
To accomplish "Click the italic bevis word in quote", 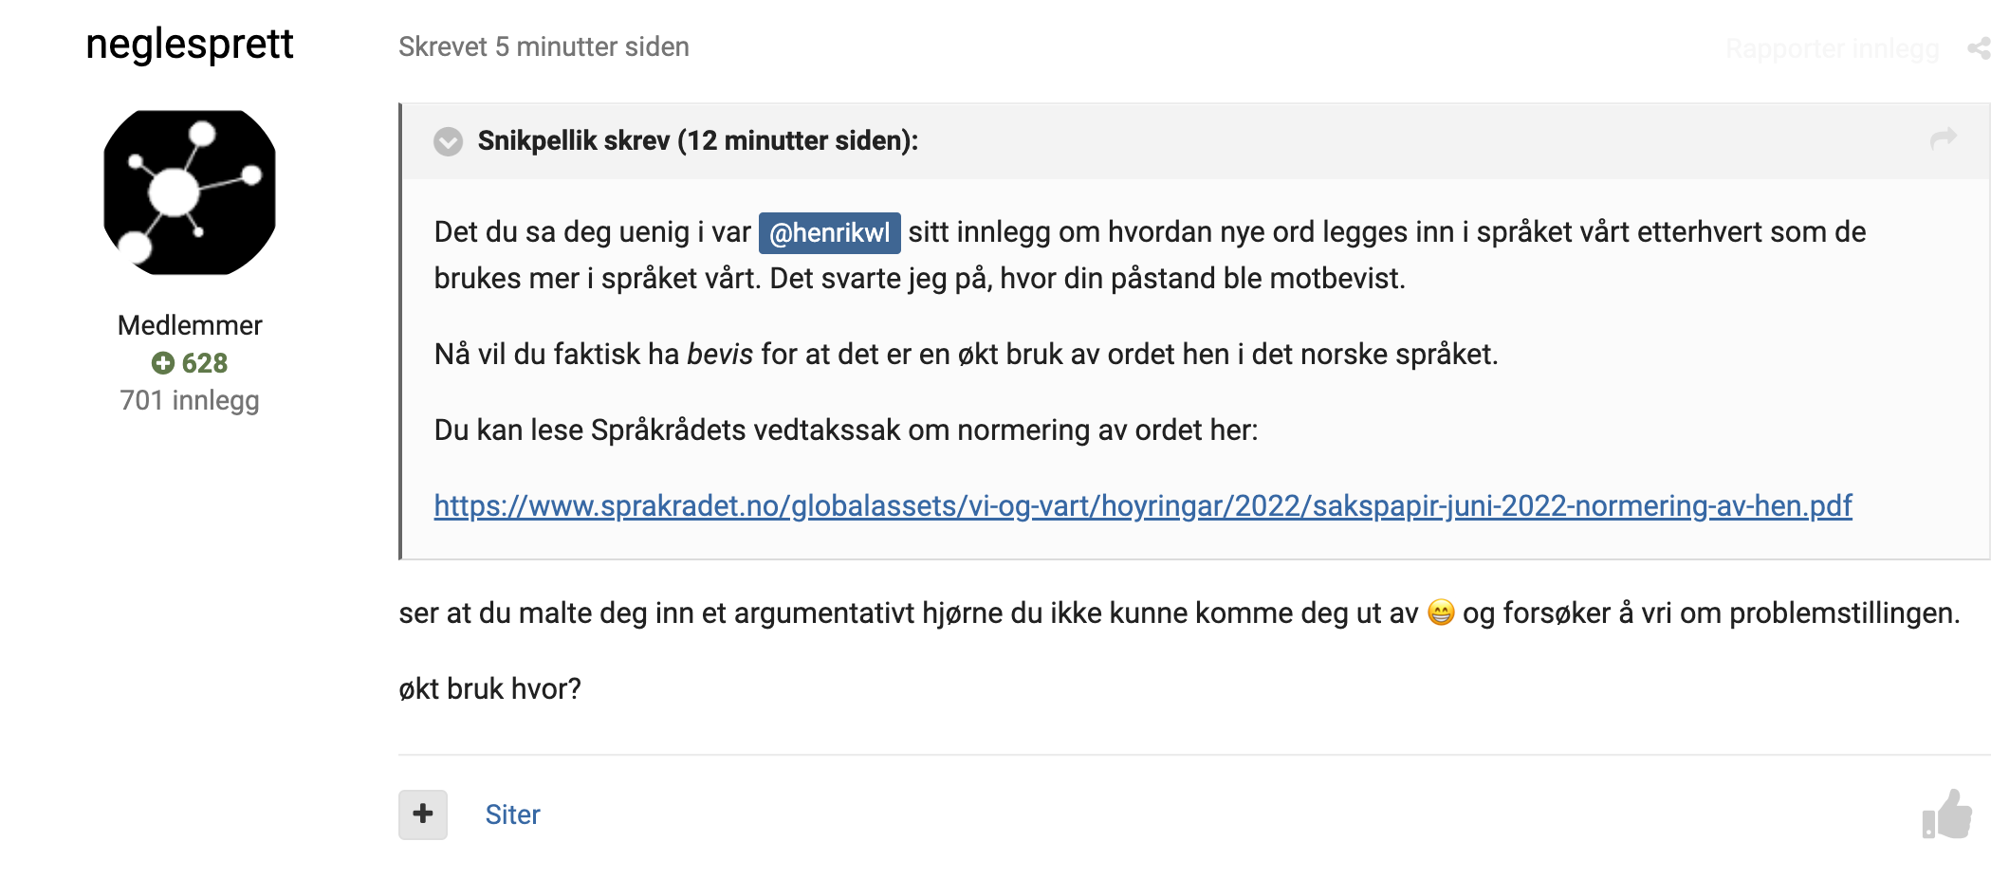I will click(x=720, y=354).
